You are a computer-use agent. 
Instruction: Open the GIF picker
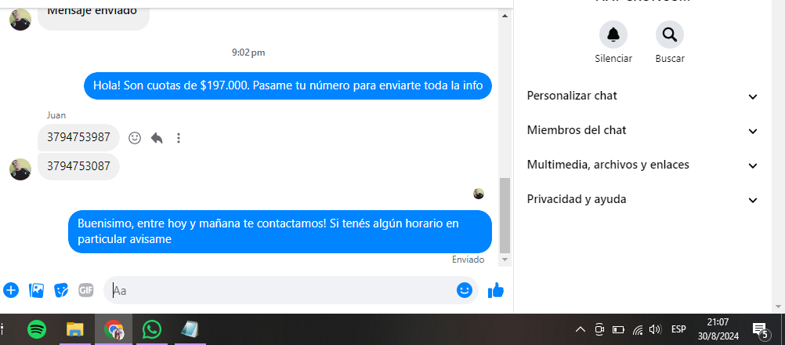click(86, 290)
